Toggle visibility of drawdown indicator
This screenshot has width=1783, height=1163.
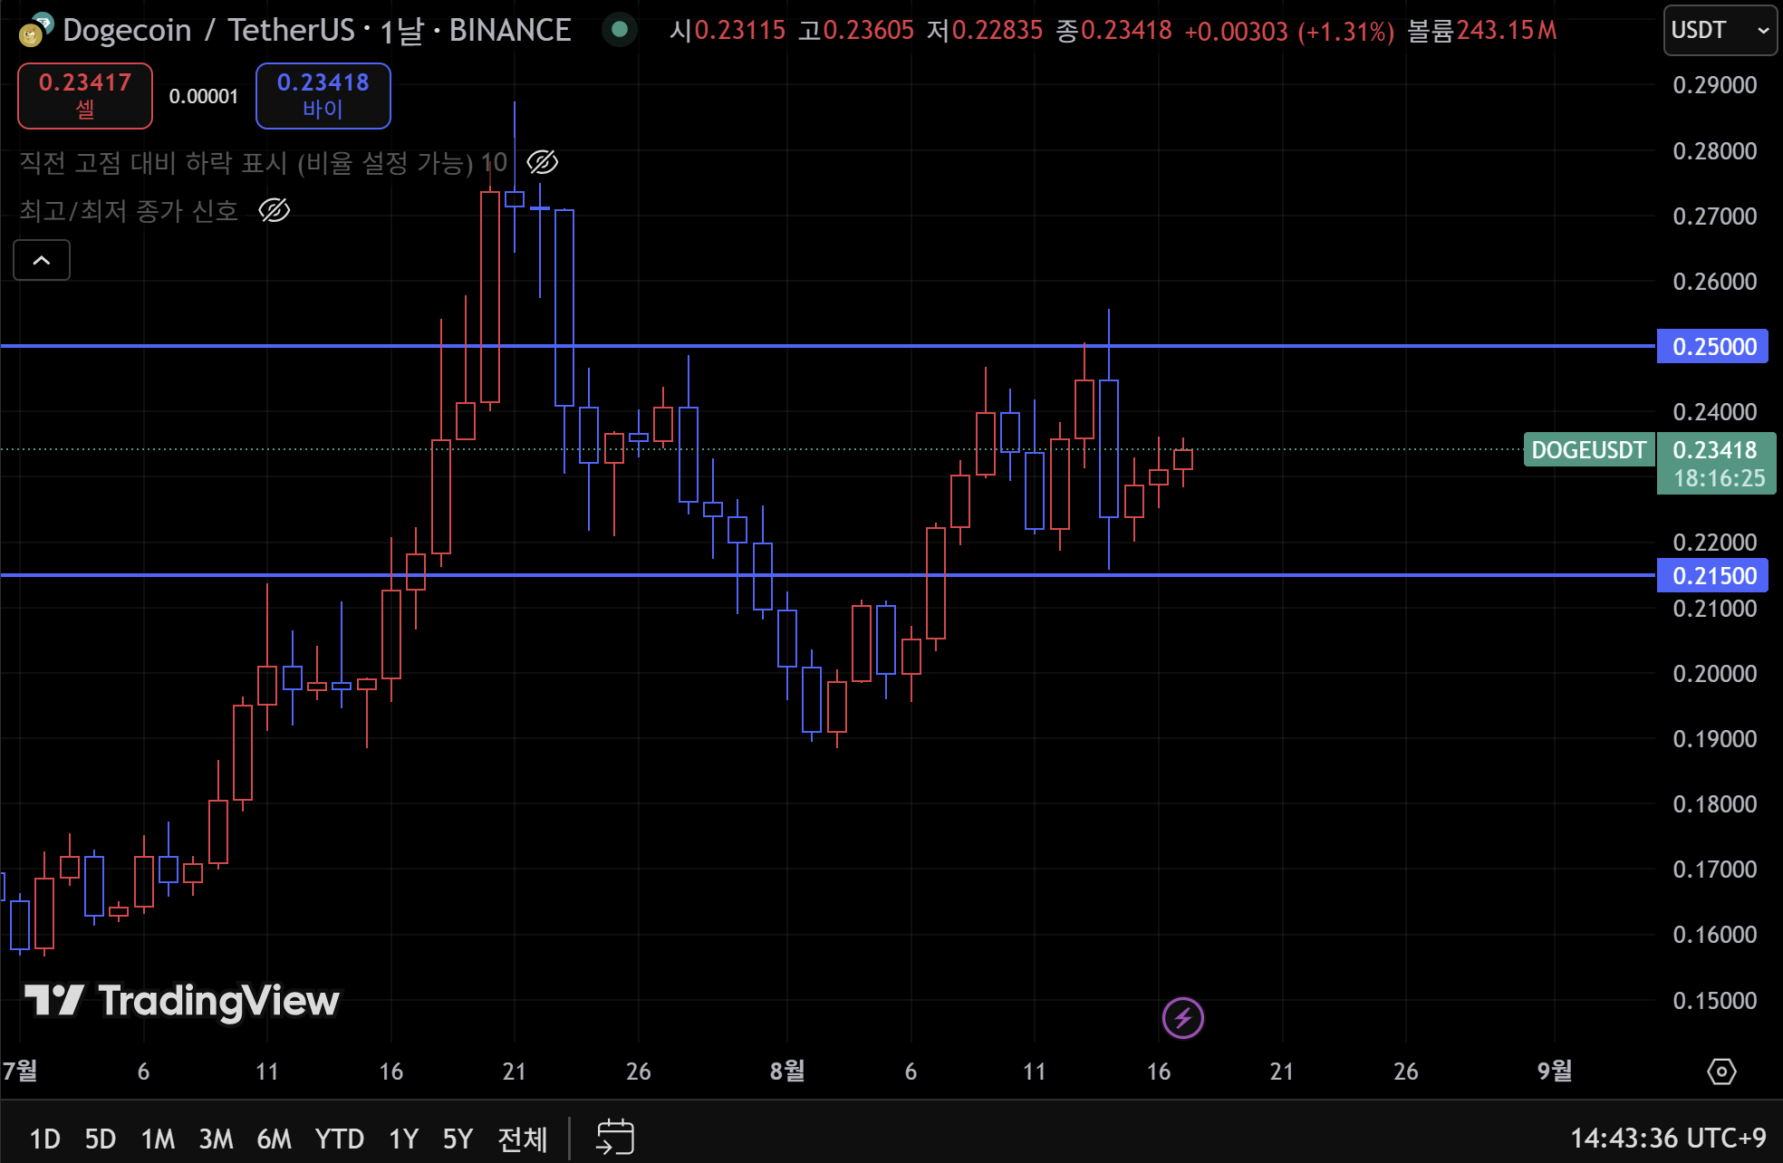[542, 163]
